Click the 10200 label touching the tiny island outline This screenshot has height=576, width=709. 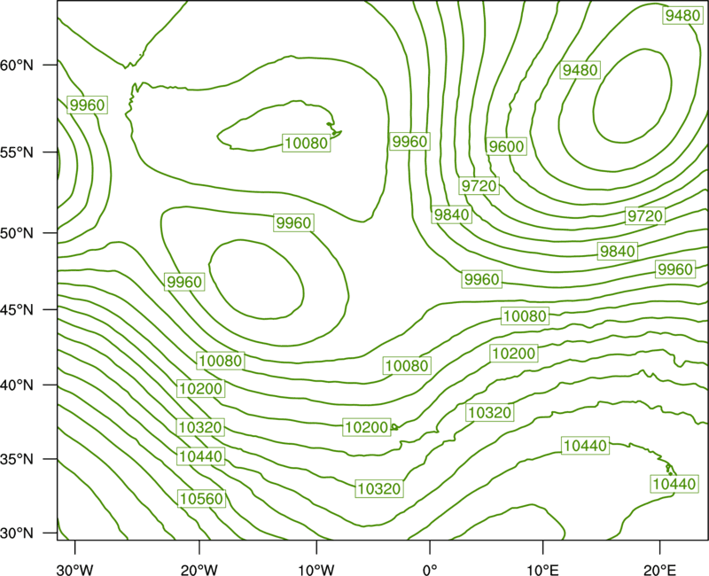366,427
